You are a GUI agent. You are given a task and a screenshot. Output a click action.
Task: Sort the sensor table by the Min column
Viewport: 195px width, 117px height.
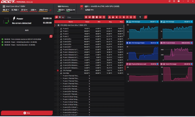(x=99, y=22)
